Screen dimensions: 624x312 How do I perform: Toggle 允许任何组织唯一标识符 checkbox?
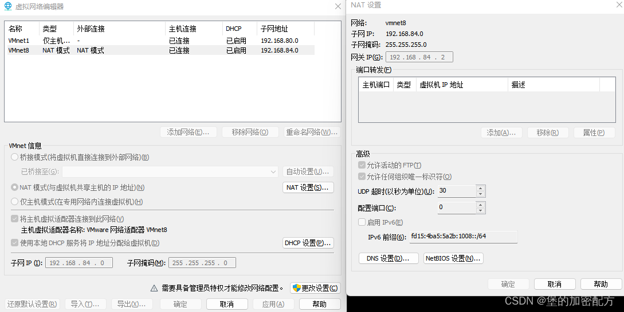pyautogui.click(x=362, y=177)
